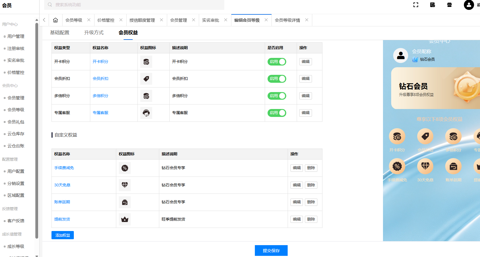This screenshot has width=480, height=257.
Task: Open the 手续费减免 link
Action: [x=64, y=168]
